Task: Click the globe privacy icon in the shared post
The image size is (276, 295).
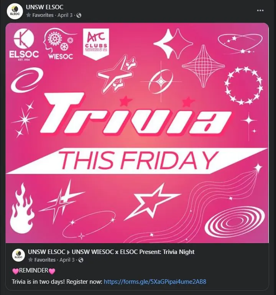Action: click(x=80, y=260)
